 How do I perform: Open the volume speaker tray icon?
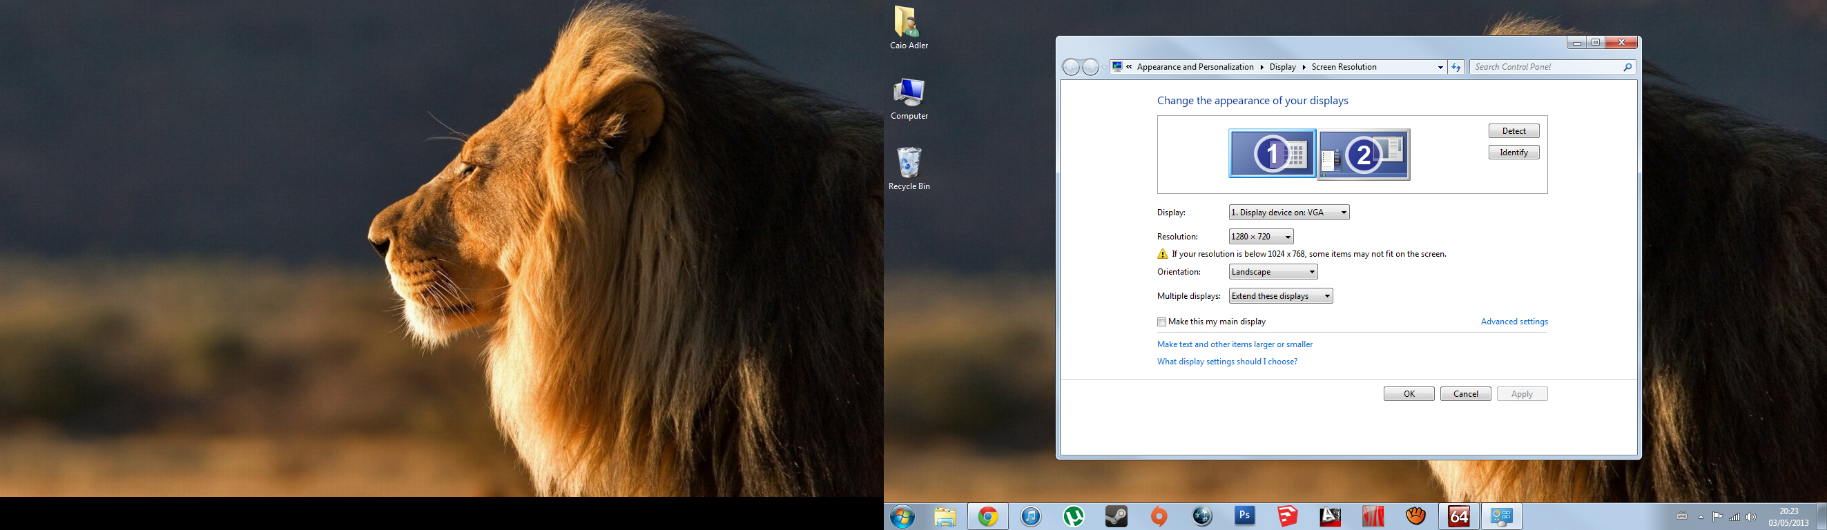coord(1751,516)
